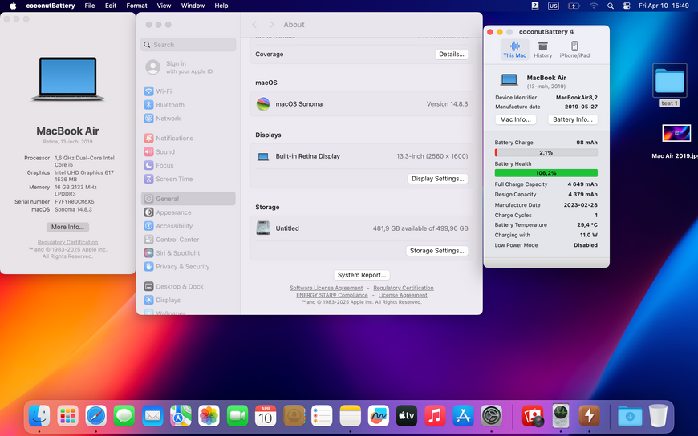
Task: Select test 1 folder on desktop
Action: pyautogui.click(x=669, y=86)
